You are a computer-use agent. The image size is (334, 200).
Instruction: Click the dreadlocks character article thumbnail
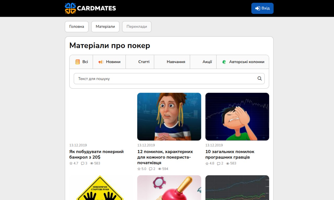tap(169, 117)
